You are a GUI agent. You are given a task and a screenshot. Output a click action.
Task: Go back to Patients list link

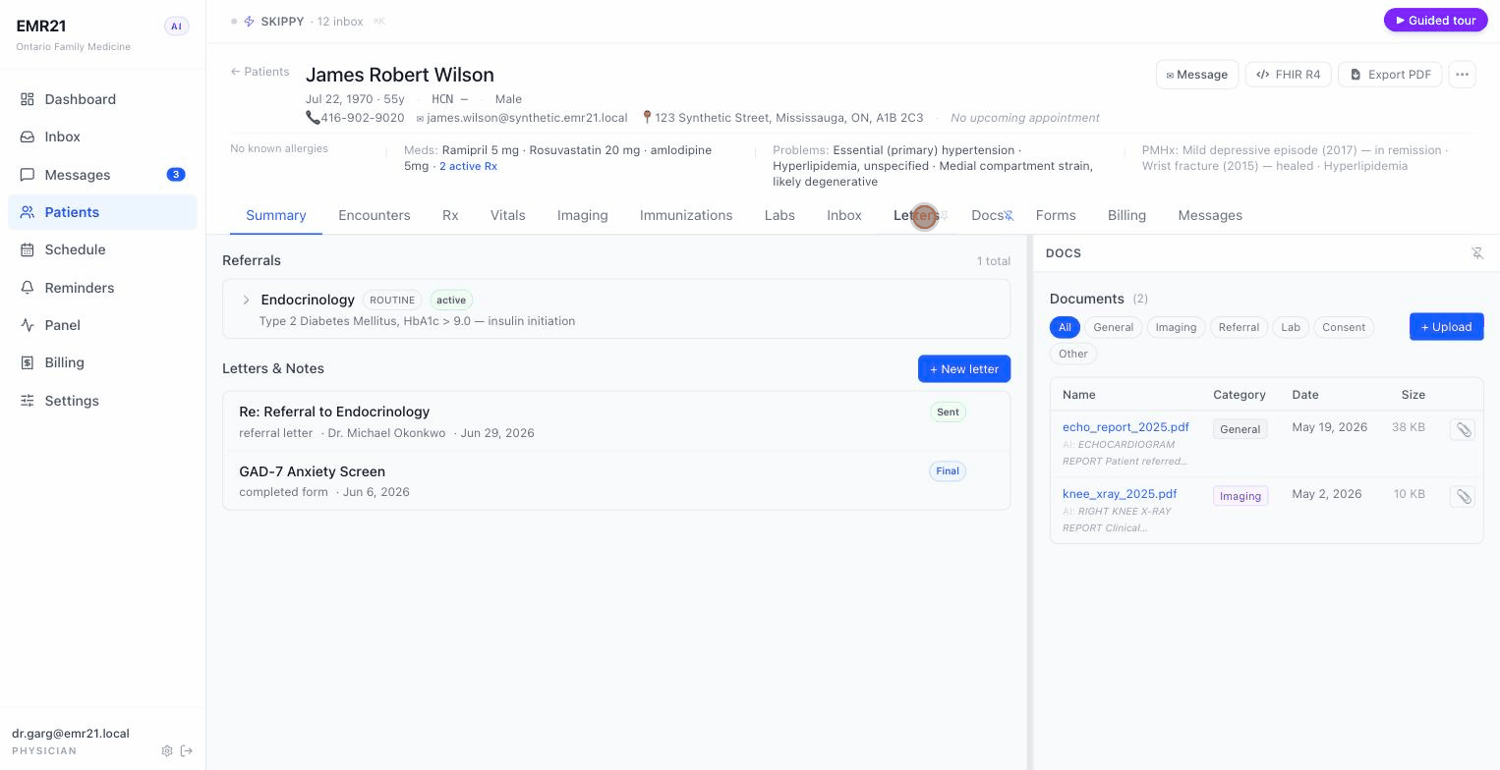tap(260, 72)
